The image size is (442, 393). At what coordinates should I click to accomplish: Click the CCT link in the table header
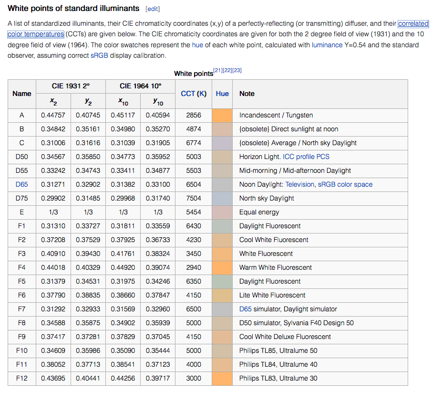[x=188, y=94]
